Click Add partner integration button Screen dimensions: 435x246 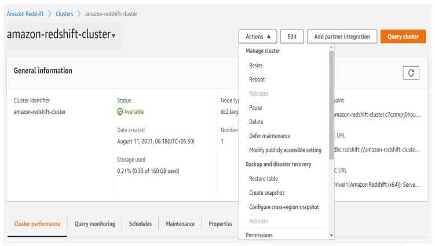click(342, 37)
